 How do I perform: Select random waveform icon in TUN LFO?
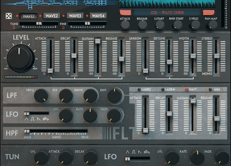(147, 152)
